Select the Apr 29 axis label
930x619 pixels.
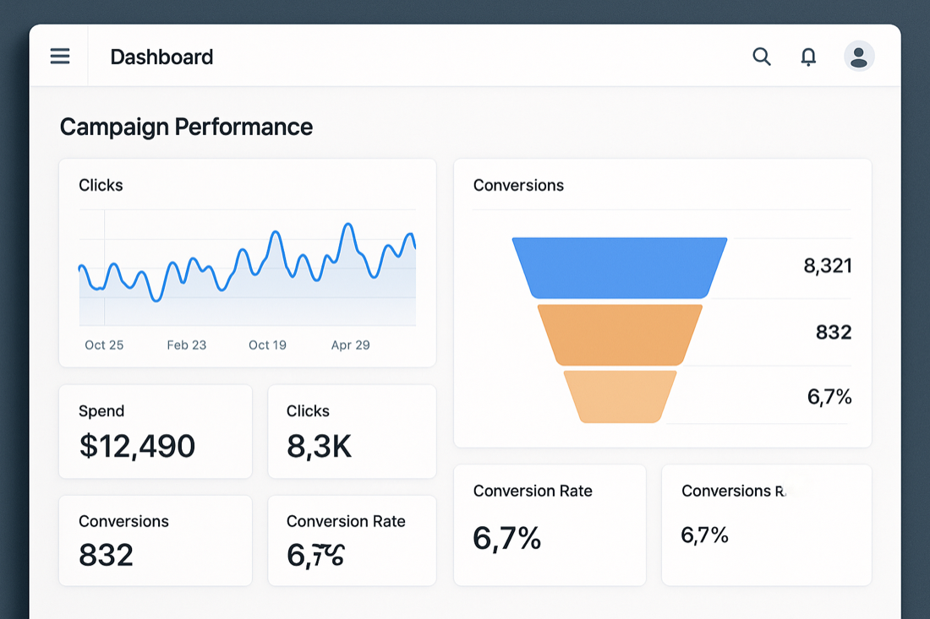[x=350, y=345]
